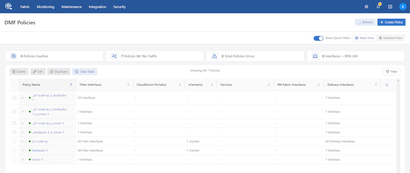Image resolution: width=410 pixels, height=173 pixels.
Task: Switch to Interface View tab
Action: click(391, 38)
